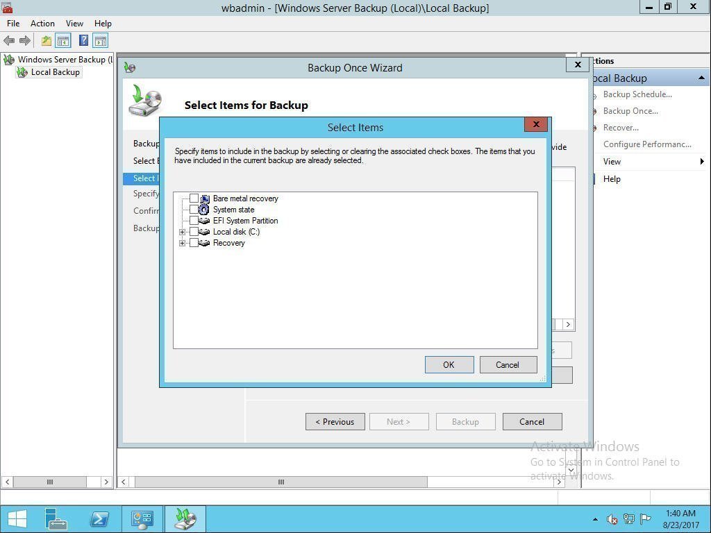Click Backup Schedule... in Actions pane

[637, 94]
